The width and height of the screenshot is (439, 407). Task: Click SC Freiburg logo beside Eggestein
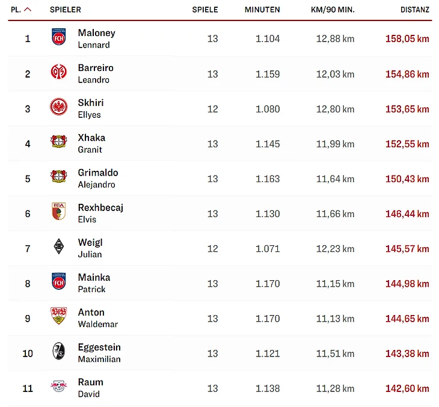[58, 352]
